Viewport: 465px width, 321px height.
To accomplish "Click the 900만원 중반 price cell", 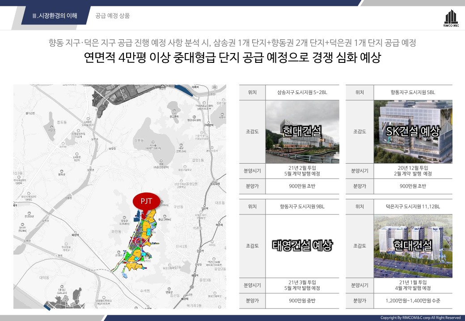I will [302, 301].
